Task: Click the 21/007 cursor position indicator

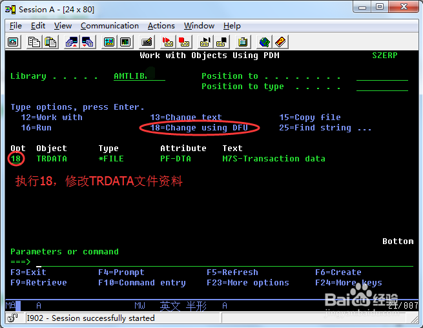Action: tap(403, 305)
